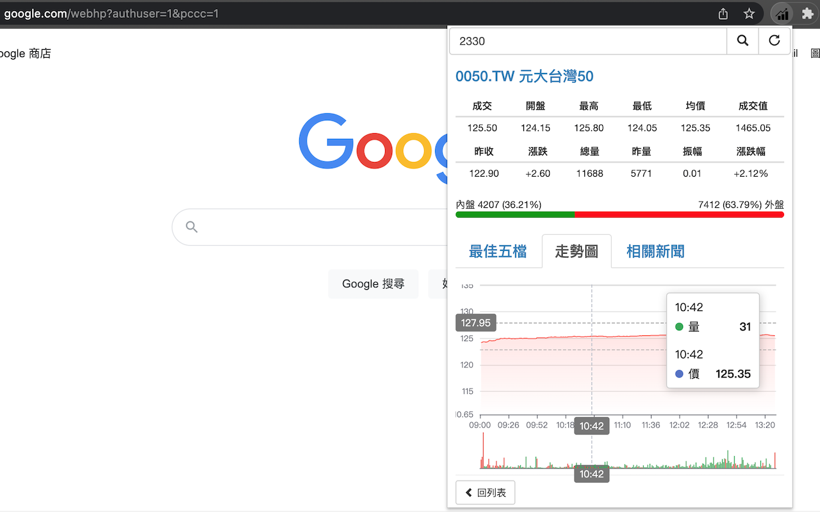Click the 12:02 label on chart time axis
Screen dimensions: 820x512
(x=679, y=425)
